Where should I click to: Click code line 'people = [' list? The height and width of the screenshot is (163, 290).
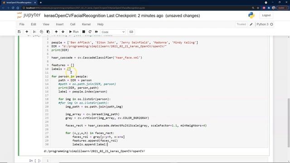point(125,43)
